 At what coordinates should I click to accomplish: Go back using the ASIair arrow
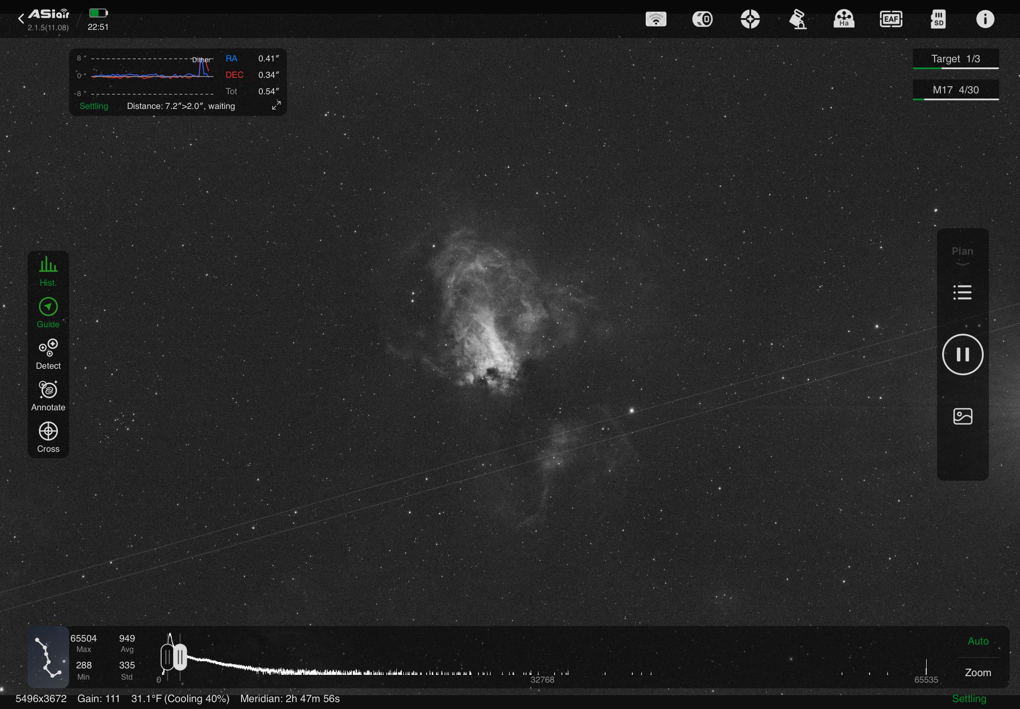pos(21,18)
